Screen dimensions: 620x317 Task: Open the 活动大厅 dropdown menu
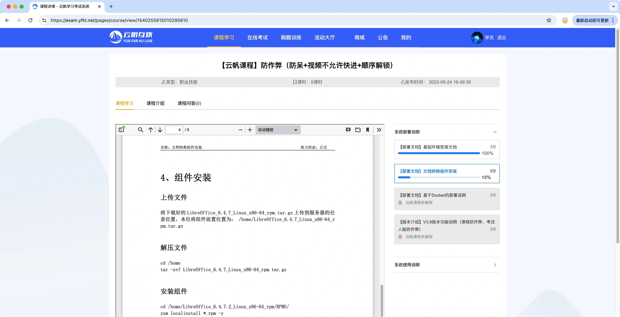[x=327, y=38]
